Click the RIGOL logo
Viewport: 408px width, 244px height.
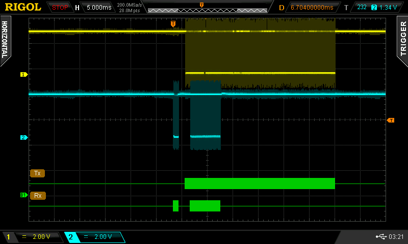tap(23, 7)
